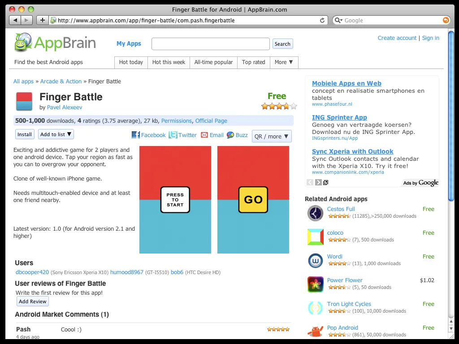Open the Hot today tab
The height and width of the screenshot is (344, 459).
pyautogui.click(x=131, y=62)
